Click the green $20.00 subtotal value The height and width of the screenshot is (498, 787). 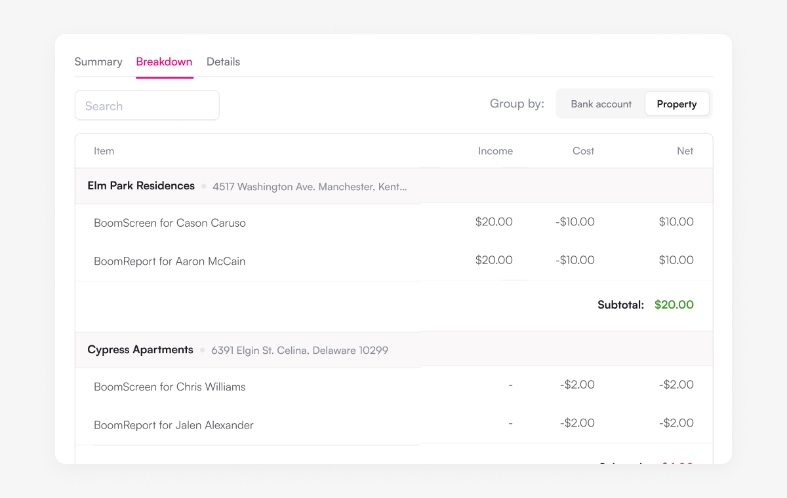point(674,305)
